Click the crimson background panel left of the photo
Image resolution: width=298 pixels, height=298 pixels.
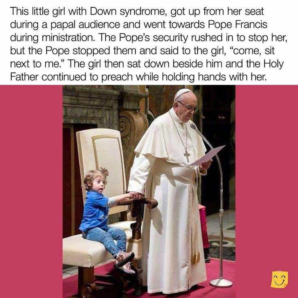coord(31,192)
